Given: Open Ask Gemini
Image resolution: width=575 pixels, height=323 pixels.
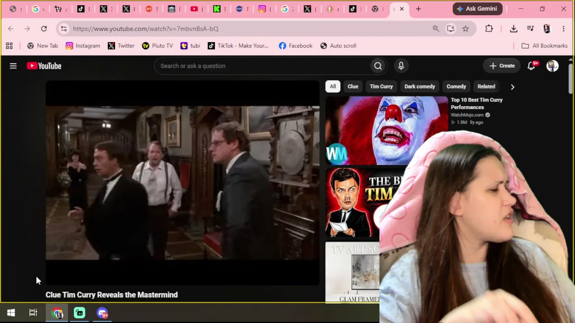Looking at the screenshot, I should click(477, 9).
